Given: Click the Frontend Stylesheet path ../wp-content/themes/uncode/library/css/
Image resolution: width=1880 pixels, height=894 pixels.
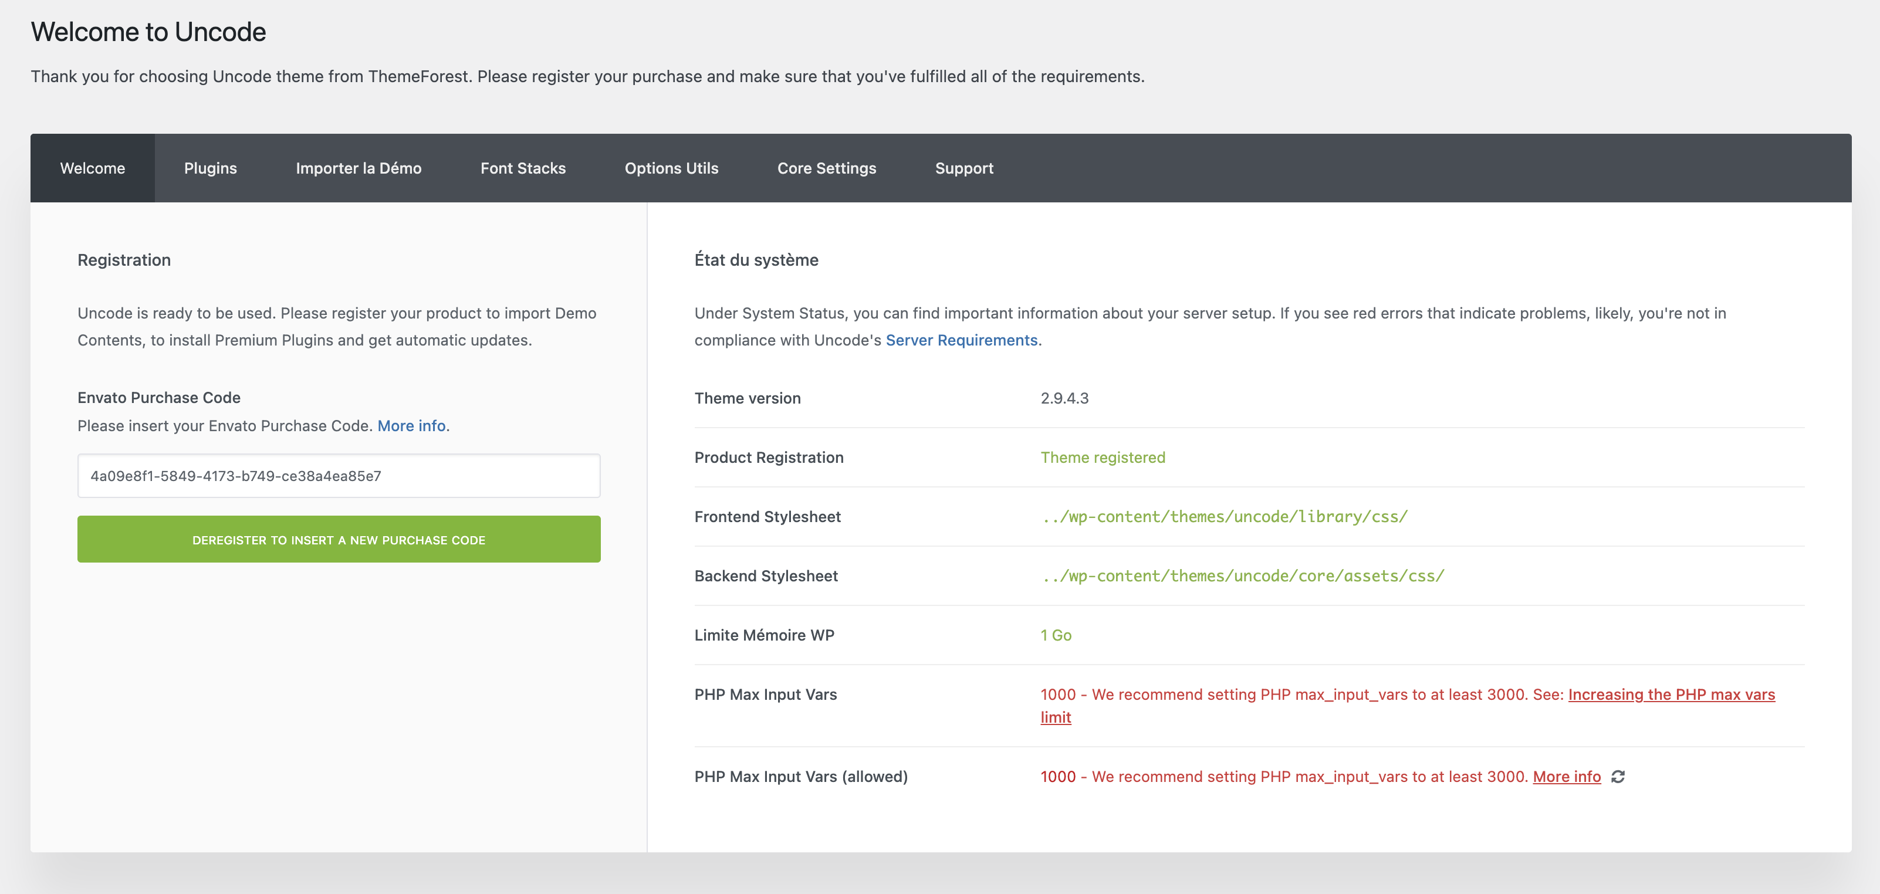Looking at the screenshot, I should point(1224,517).
